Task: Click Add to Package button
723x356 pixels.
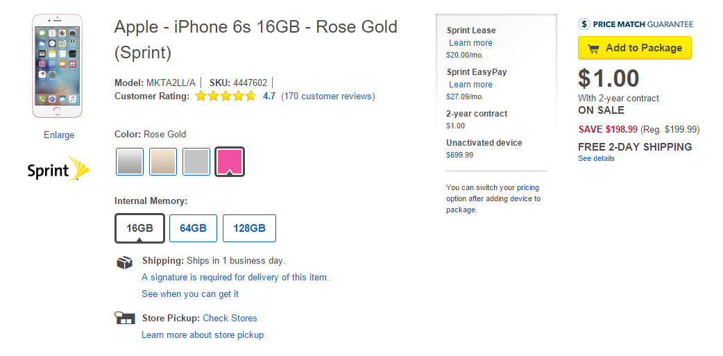Action: point(634,48)
